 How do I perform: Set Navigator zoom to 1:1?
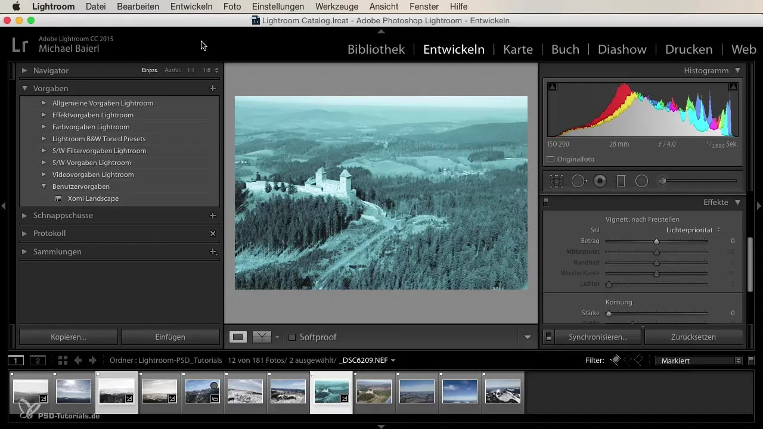191,70
